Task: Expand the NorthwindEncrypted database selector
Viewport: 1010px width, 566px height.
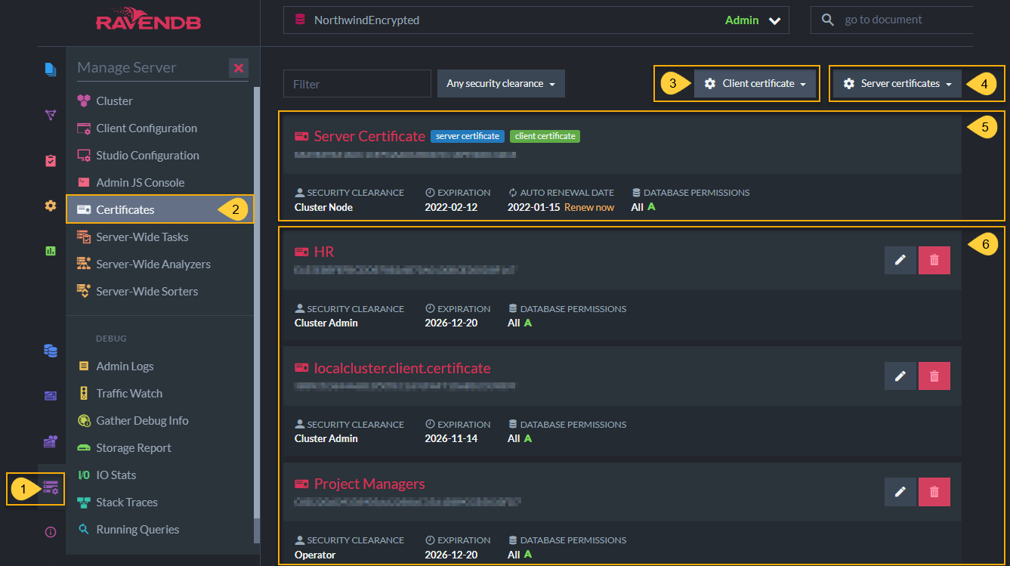Action: [536, 20]
